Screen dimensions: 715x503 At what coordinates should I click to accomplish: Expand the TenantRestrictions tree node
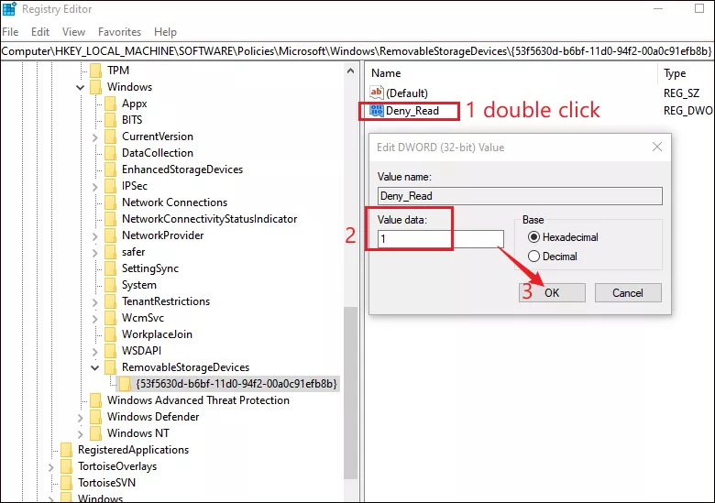[94, 301]
